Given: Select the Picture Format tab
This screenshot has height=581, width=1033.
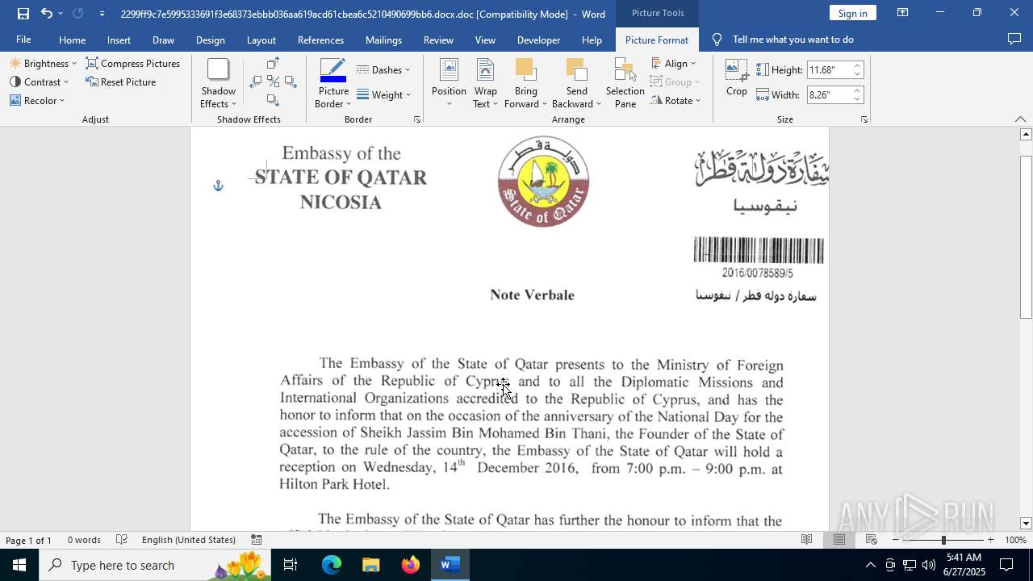Looking at the screenshot, I should point(656,40).
